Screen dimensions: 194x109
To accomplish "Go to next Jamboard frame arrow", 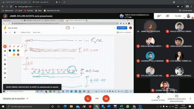I will pos(73,28).
